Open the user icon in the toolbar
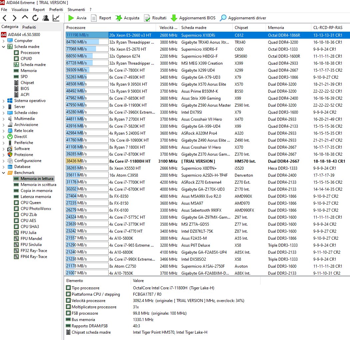This screenshot has height=340, width=350. pos(46,18)
